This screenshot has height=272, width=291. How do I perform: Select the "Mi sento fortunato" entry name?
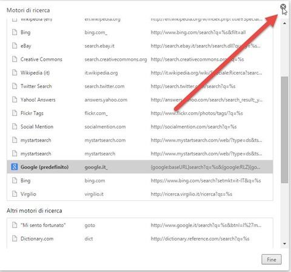click(x=43, y=225)
